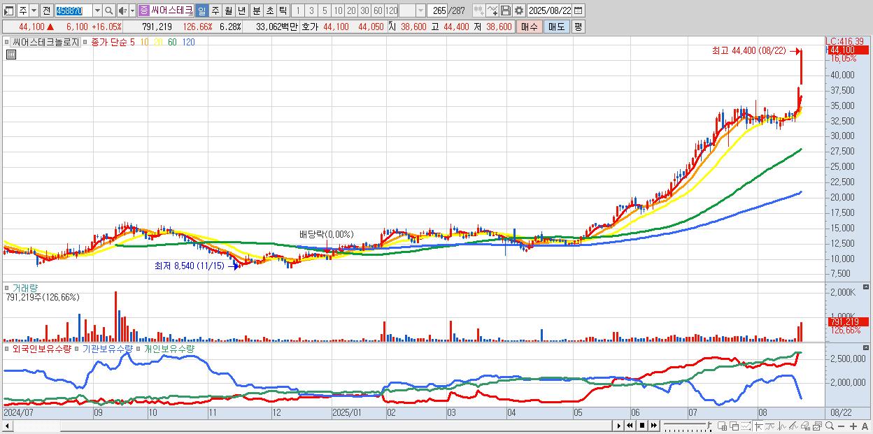Click the blue 120 moving average legend
The image size is (873, 434).
pos(188,42)
